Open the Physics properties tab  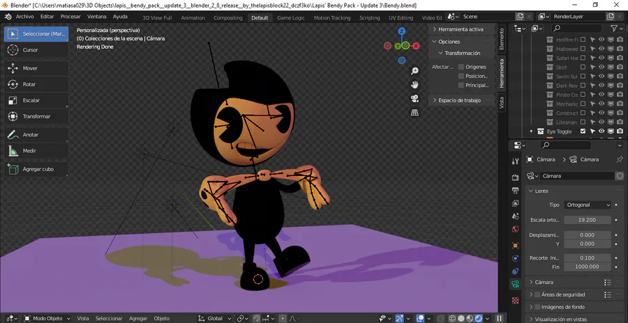(x=516, y=258)
